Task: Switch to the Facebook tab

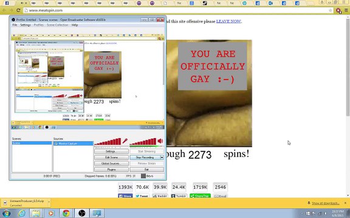Action: tap(7, 3)
